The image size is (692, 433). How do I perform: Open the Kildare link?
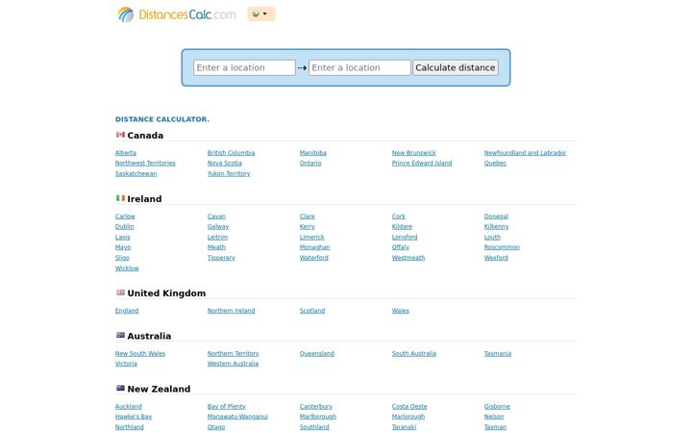click(x=402, y=227)
